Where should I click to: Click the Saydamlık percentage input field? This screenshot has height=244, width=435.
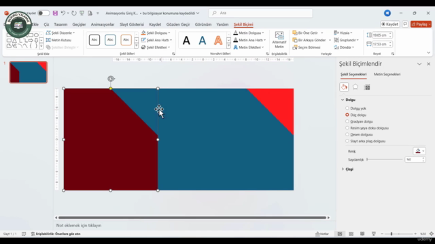pos(415,159)
